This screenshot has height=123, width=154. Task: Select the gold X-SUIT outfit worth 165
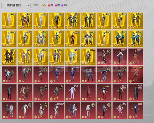(88, 57)
